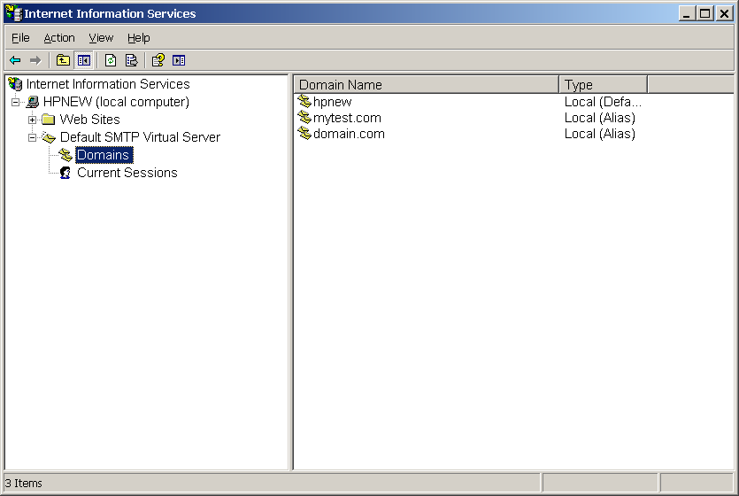Open the Help menu
The height and width of the screenshot is (496, 739).
coord(139,38)
